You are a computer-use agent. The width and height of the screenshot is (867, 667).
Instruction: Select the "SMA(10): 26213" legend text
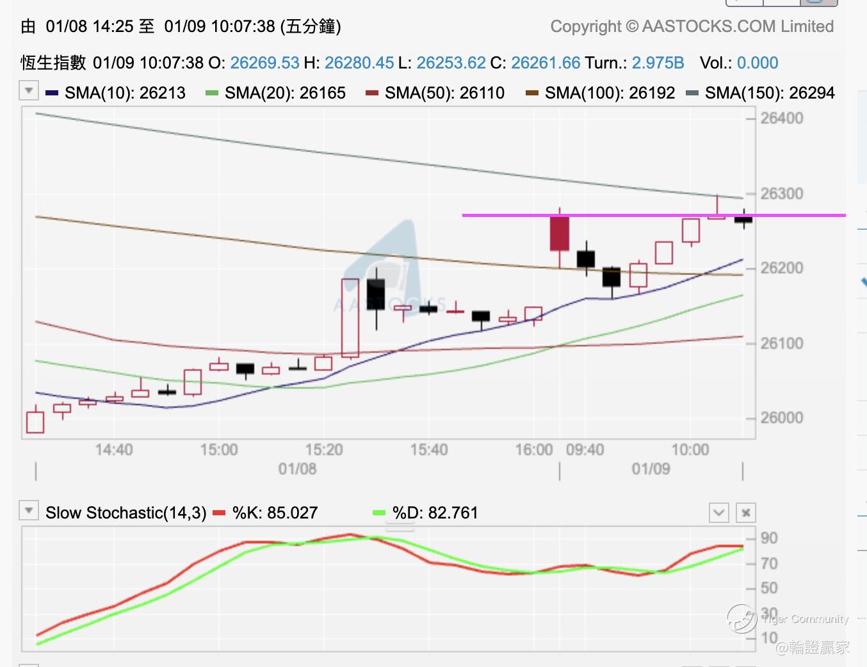coord(126,93)
